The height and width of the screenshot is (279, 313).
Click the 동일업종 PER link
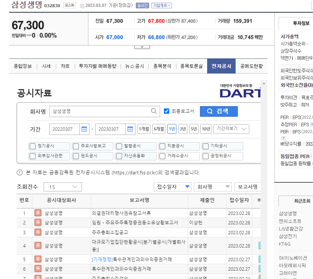click(x=295, y=156)
